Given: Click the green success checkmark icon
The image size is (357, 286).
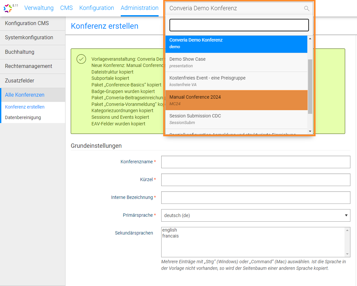Looking at the screenshot, I should [81, 59].
